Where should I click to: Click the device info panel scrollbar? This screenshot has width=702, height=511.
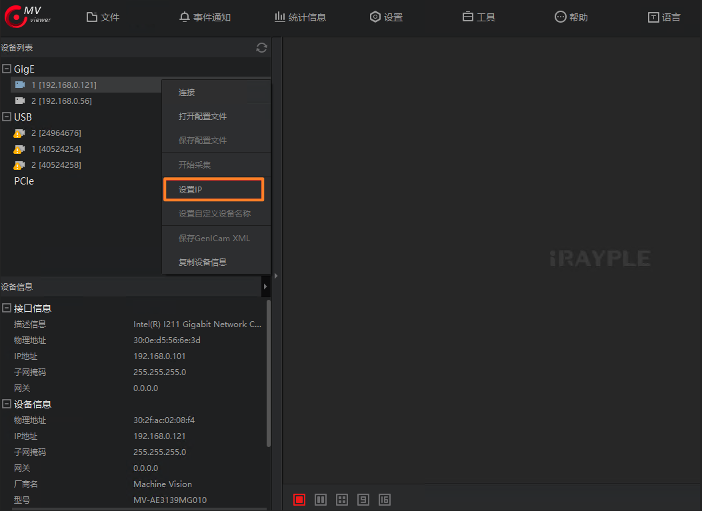tap(269, 373)
